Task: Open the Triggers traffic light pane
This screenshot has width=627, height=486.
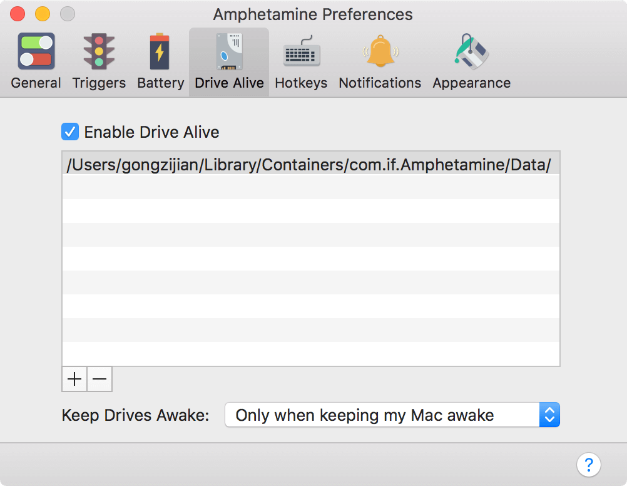Action: click(x=99, y=61)
